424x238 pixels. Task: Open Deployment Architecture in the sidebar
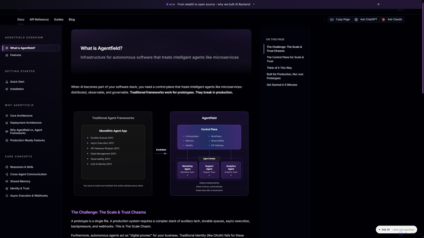[x=31, y=123]
